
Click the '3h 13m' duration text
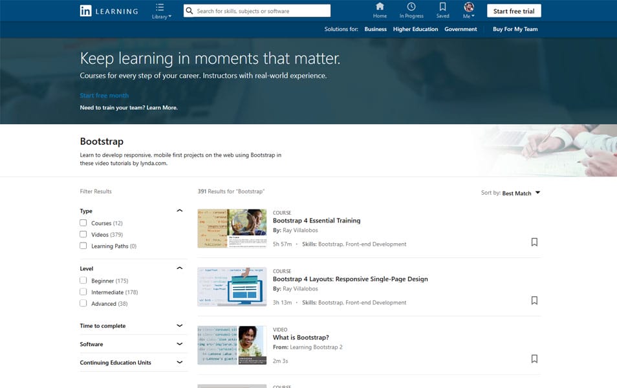283,303
